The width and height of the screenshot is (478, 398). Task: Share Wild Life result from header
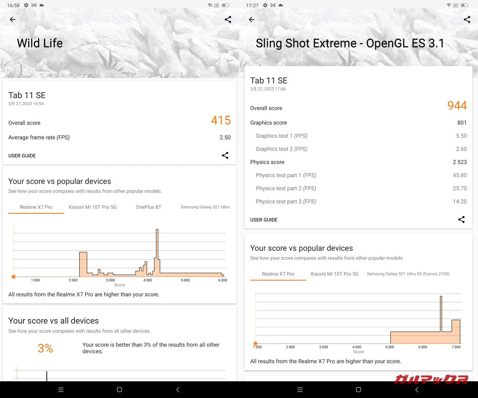coord(228,19)
